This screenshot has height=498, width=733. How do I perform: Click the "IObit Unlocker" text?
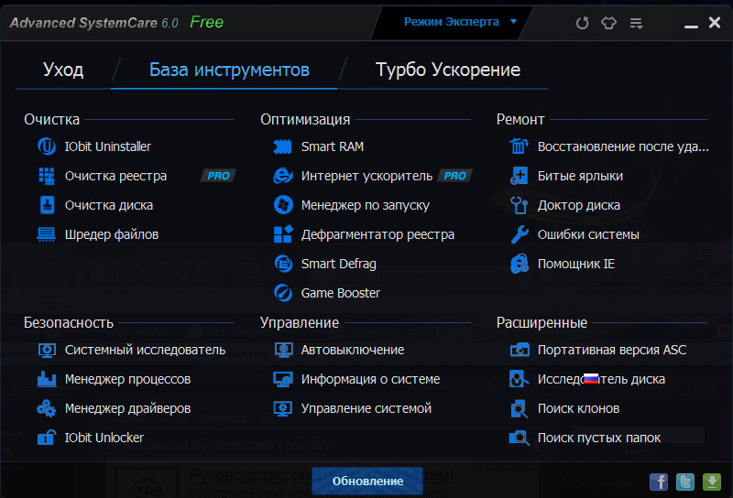coord(104,438)
